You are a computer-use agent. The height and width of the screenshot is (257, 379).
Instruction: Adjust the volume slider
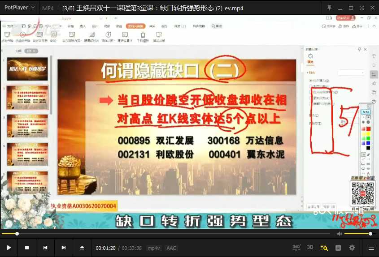[x=358, y=234]
